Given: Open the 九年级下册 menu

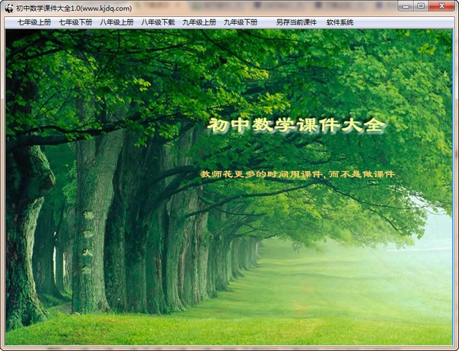Looking at the screenshot, I should (241, 22).
